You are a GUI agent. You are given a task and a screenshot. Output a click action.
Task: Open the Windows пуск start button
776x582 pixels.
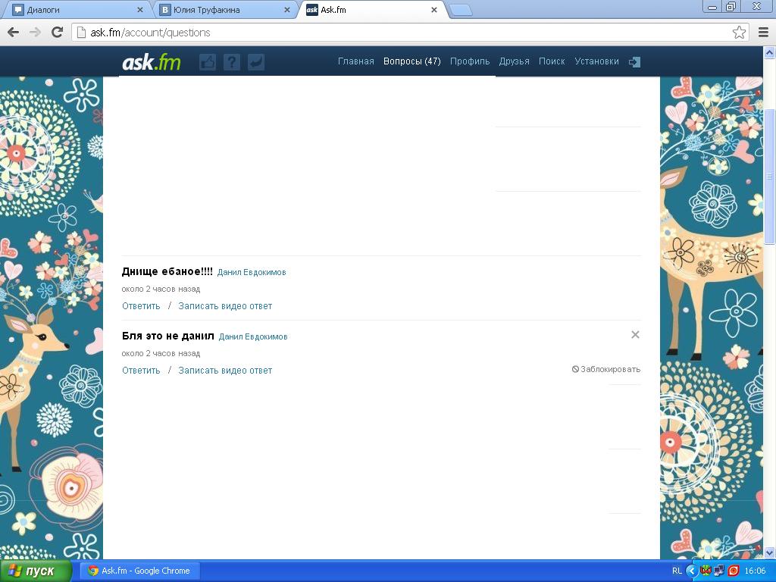(36, 571)
